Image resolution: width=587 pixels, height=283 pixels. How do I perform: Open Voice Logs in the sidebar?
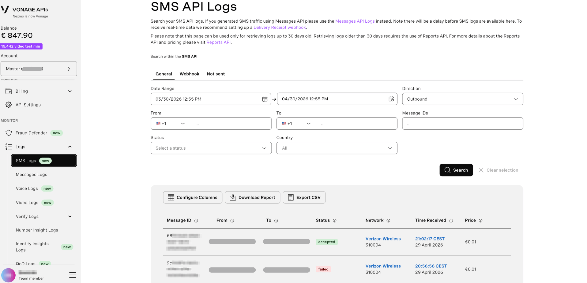(x=27, y=189)
